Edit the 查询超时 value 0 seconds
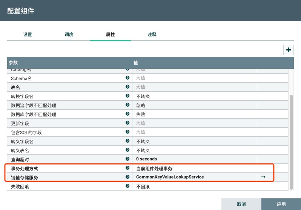 pos(194,159)
